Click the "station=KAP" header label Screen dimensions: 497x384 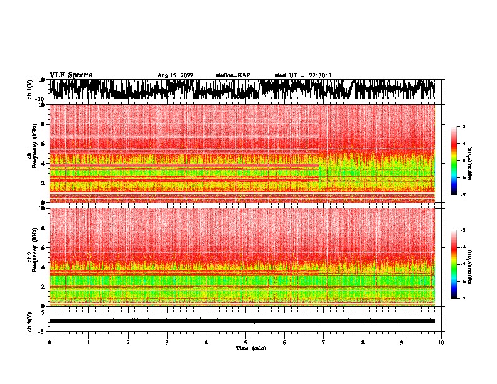233,75
